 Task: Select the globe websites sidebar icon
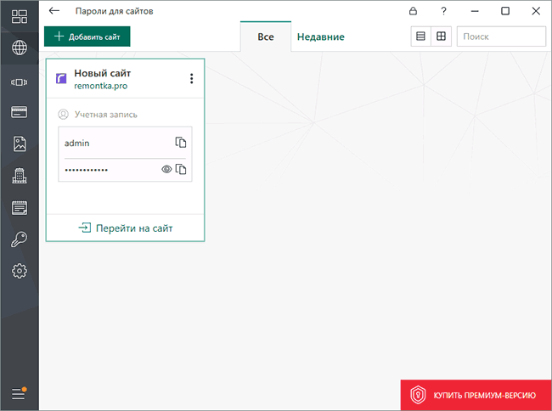[20, 48]
